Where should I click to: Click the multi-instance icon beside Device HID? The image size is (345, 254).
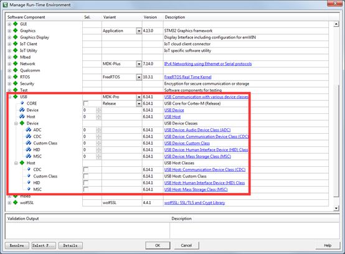coord(29,149)
